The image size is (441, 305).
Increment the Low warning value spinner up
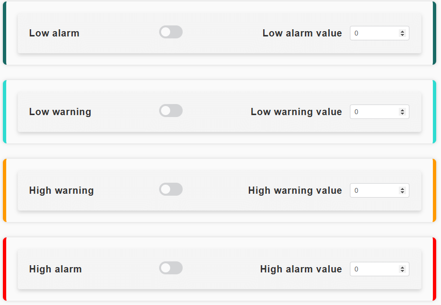pos(402,110)
